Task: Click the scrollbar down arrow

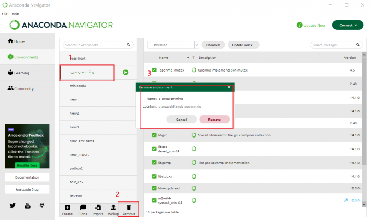Action: tap(364, 204)
